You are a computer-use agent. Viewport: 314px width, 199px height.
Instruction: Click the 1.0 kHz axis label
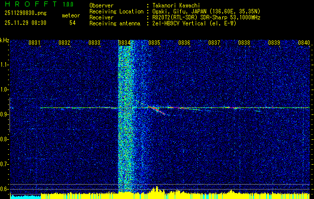coord(4,90)
